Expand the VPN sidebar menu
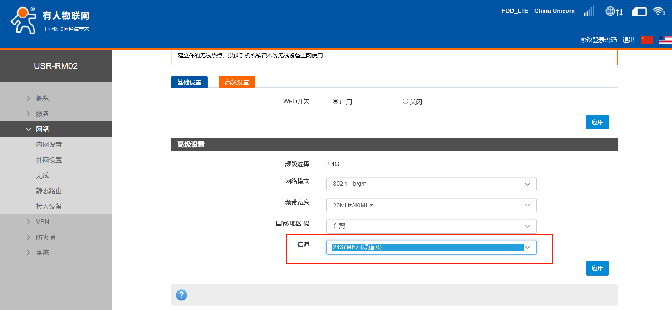 43,222
